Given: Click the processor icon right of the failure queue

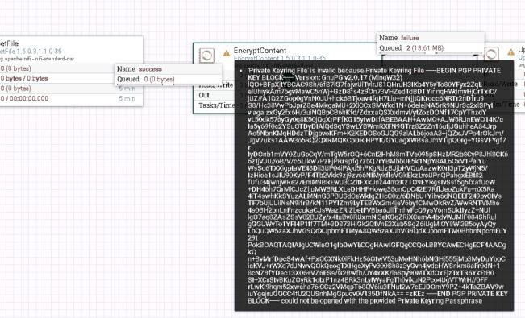Looking at the screenshot, I should pos(491,54).
